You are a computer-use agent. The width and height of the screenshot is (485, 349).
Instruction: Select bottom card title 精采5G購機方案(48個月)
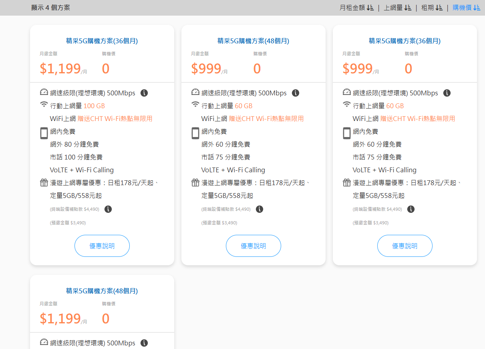[102, 291]
